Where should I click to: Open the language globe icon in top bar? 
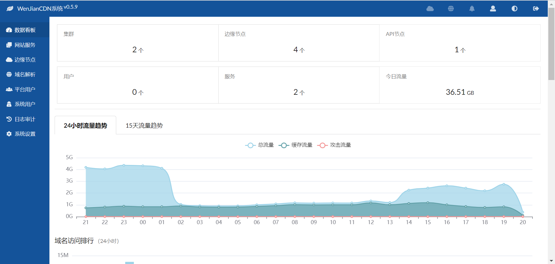(x=451, y=9)
